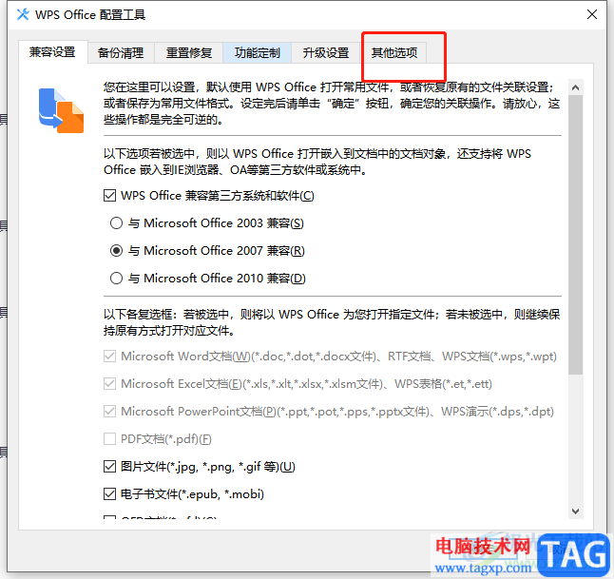Open the 备份清理 tab
This screenshot has width=614, height=579.
tap(121, 52)
